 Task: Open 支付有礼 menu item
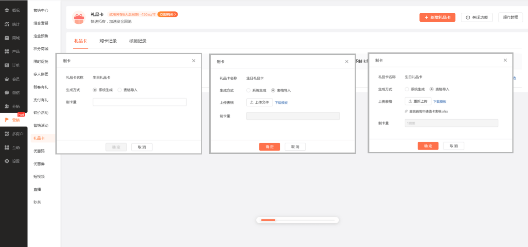[41, 100]
